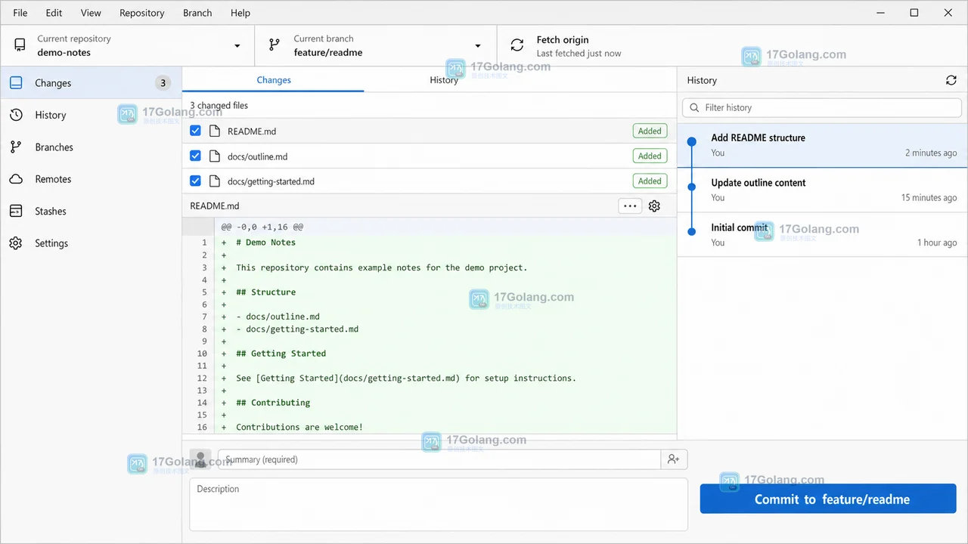
Task: Click the Changes sidebar icon
Action: (16, 83)
